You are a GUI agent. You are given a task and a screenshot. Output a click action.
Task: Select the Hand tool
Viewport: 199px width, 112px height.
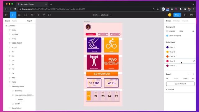pos(44,15)
